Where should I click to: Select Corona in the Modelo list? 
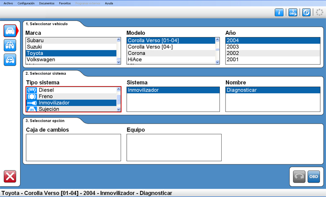click(x=171, y=53)
